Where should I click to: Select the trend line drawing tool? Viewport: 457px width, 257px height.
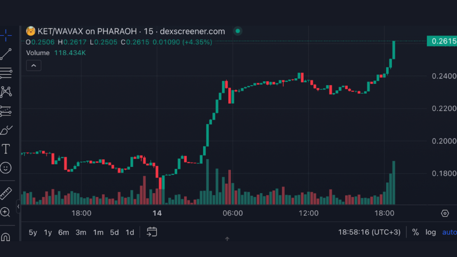point(6,54)
